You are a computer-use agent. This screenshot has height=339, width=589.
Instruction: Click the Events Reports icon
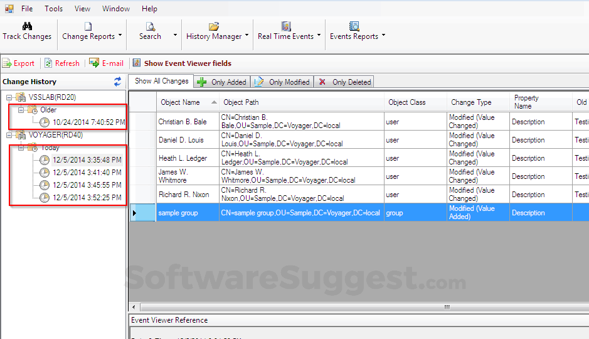click(x=354, y=26)
